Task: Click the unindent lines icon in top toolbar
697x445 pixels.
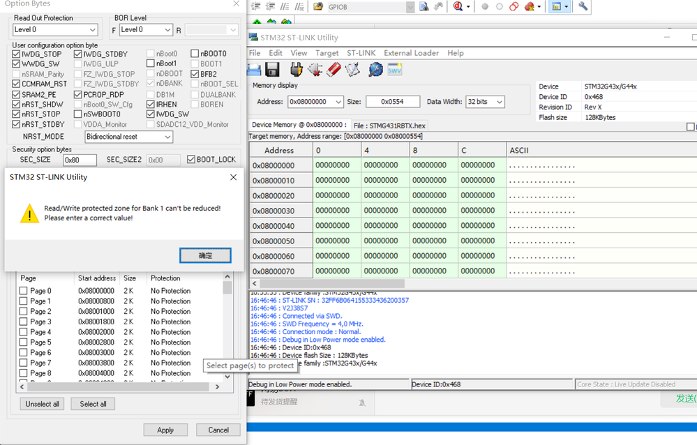Action: click(x=270, y=6)
